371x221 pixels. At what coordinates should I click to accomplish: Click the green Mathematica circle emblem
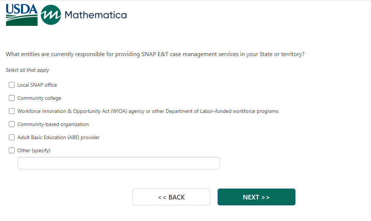pos(51,15)
